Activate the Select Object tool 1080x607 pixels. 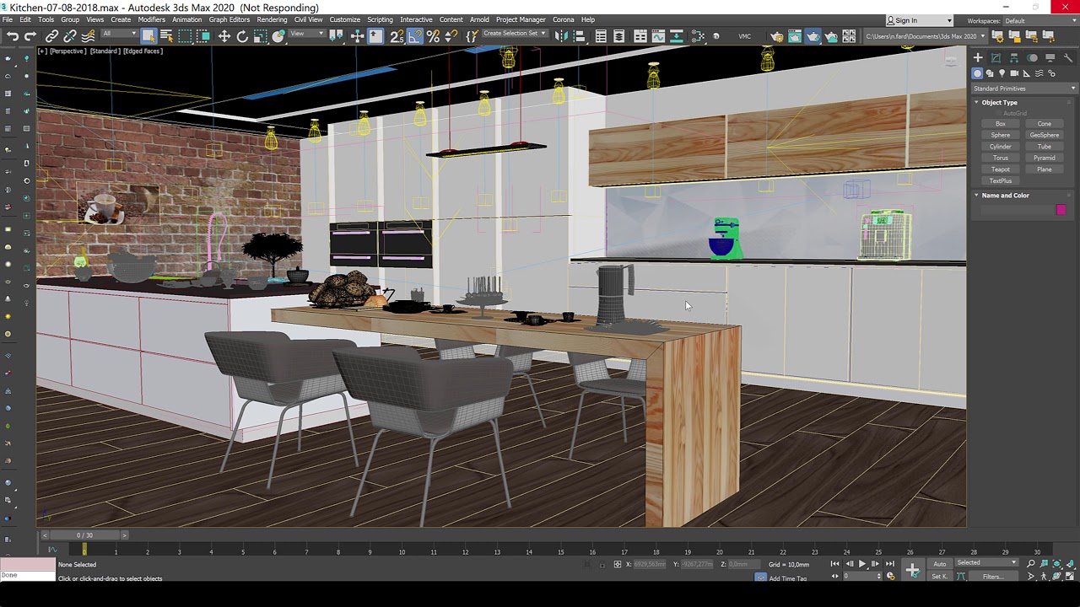coord(148,35)
